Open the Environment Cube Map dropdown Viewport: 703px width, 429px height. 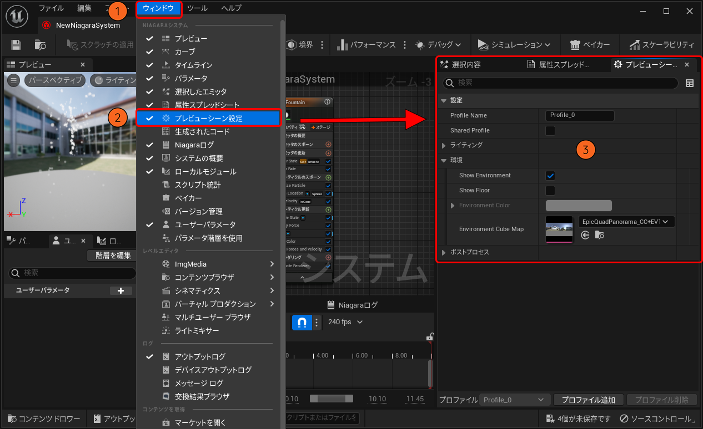click(x=626, y=222)
